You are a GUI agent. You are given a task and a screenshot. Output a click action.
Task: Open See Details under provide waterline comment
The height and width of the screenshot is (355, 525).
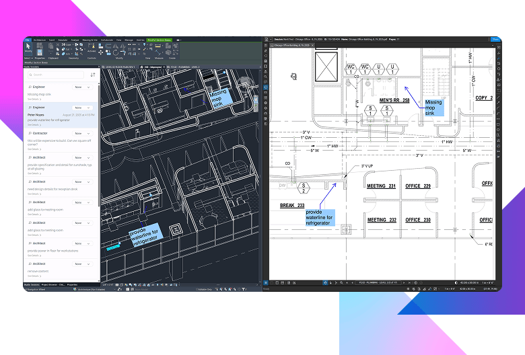click(x=34, y=125)
